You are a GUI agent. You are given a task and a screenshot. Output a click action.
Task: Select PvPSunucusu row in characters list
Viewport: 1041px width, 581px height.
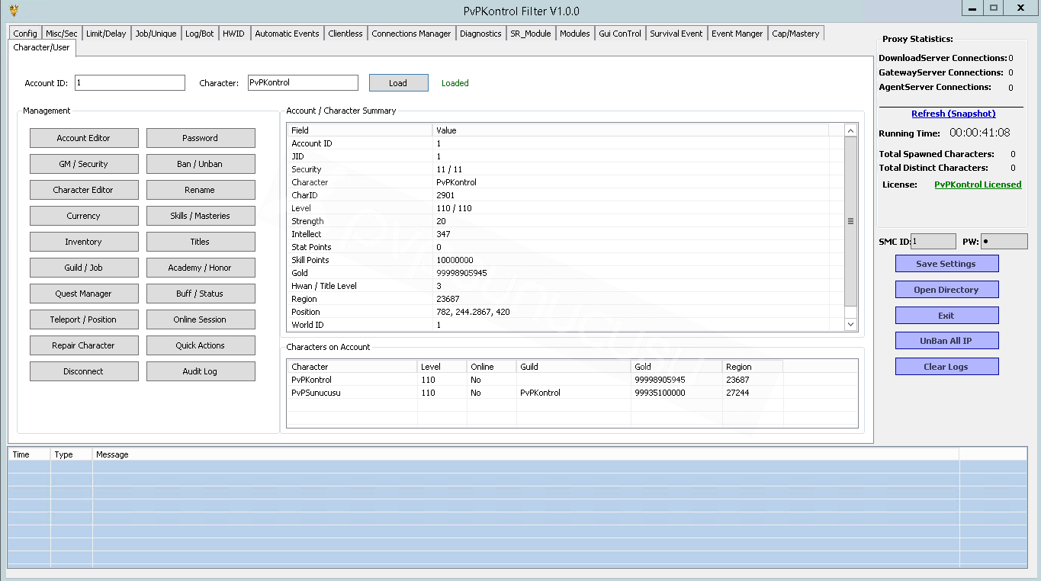(x=572, y=393)
